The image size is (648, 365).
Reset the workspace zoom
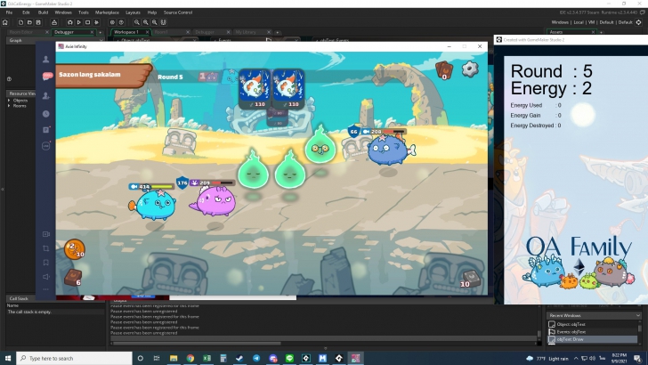(x=154, y=22)
